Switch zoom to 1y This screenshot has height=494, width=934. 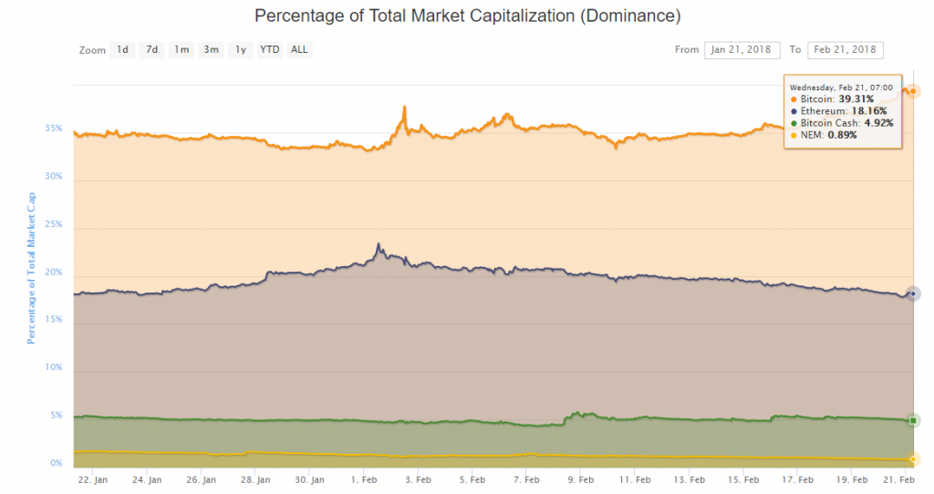[x=241, y=50]
